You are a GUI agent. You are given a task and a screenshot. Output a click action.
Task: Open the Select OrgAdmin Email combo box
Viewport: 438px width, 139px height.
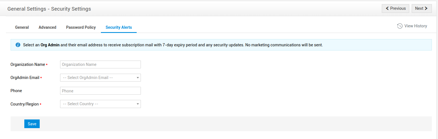click(98, 78)
